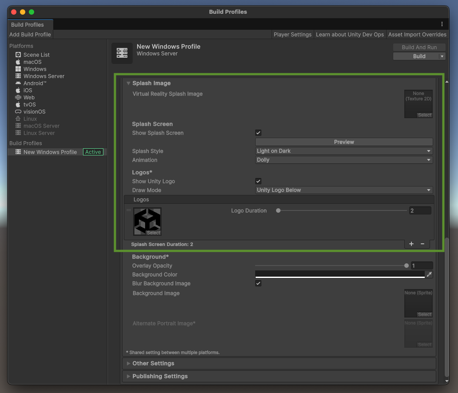This screenshot has width=458, height=393.
Task: Open the Splash Style dropdown
Action: click(343, 151)
